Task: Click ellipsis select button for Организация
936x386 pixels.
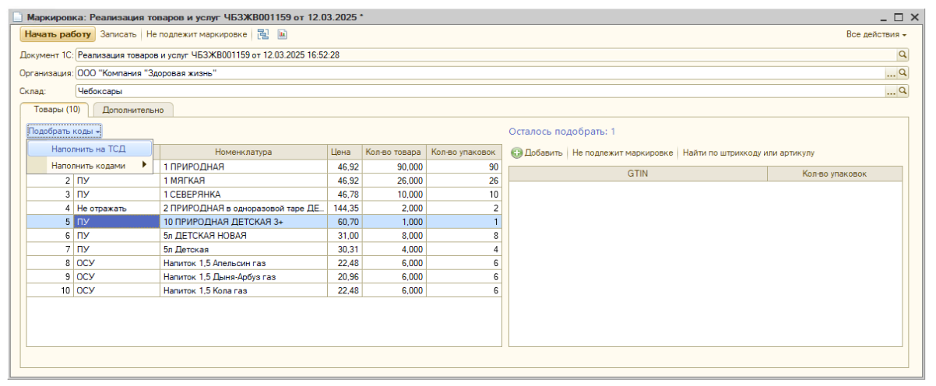Action: pos(892,72)
